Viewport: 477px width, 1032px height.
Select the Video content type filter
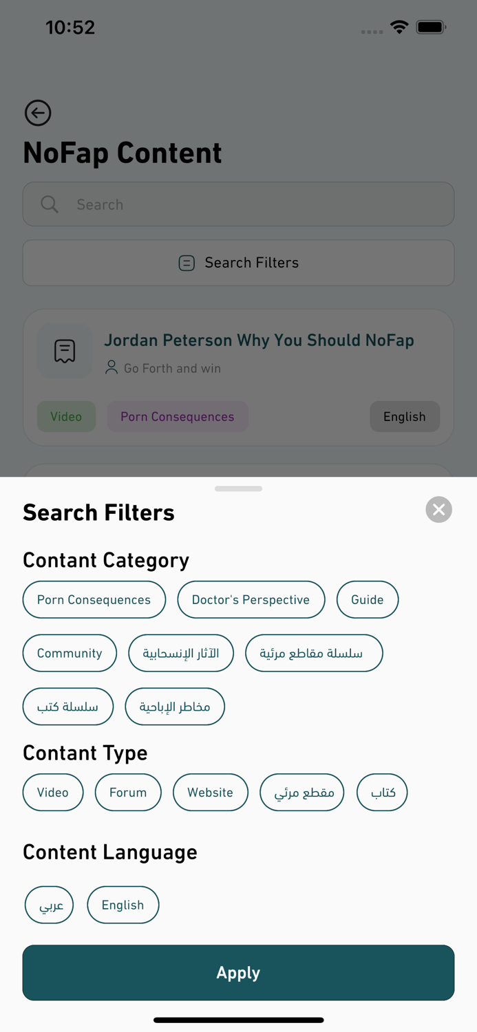[x=53, y=792]
